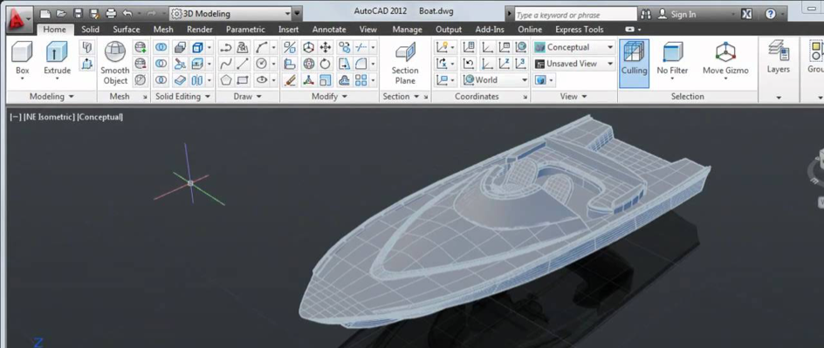Click the solid Union icon in top row

tap(161, 48)
